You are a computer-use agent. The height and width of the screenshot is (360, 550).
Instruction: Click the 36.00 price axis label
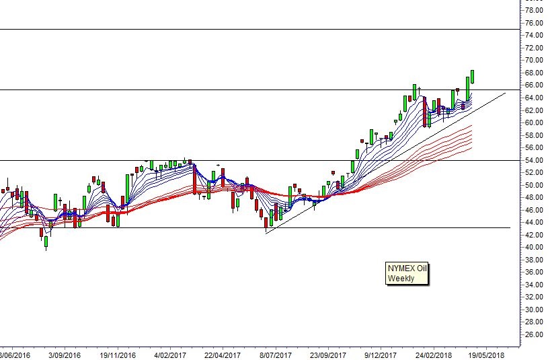point(535,273)
